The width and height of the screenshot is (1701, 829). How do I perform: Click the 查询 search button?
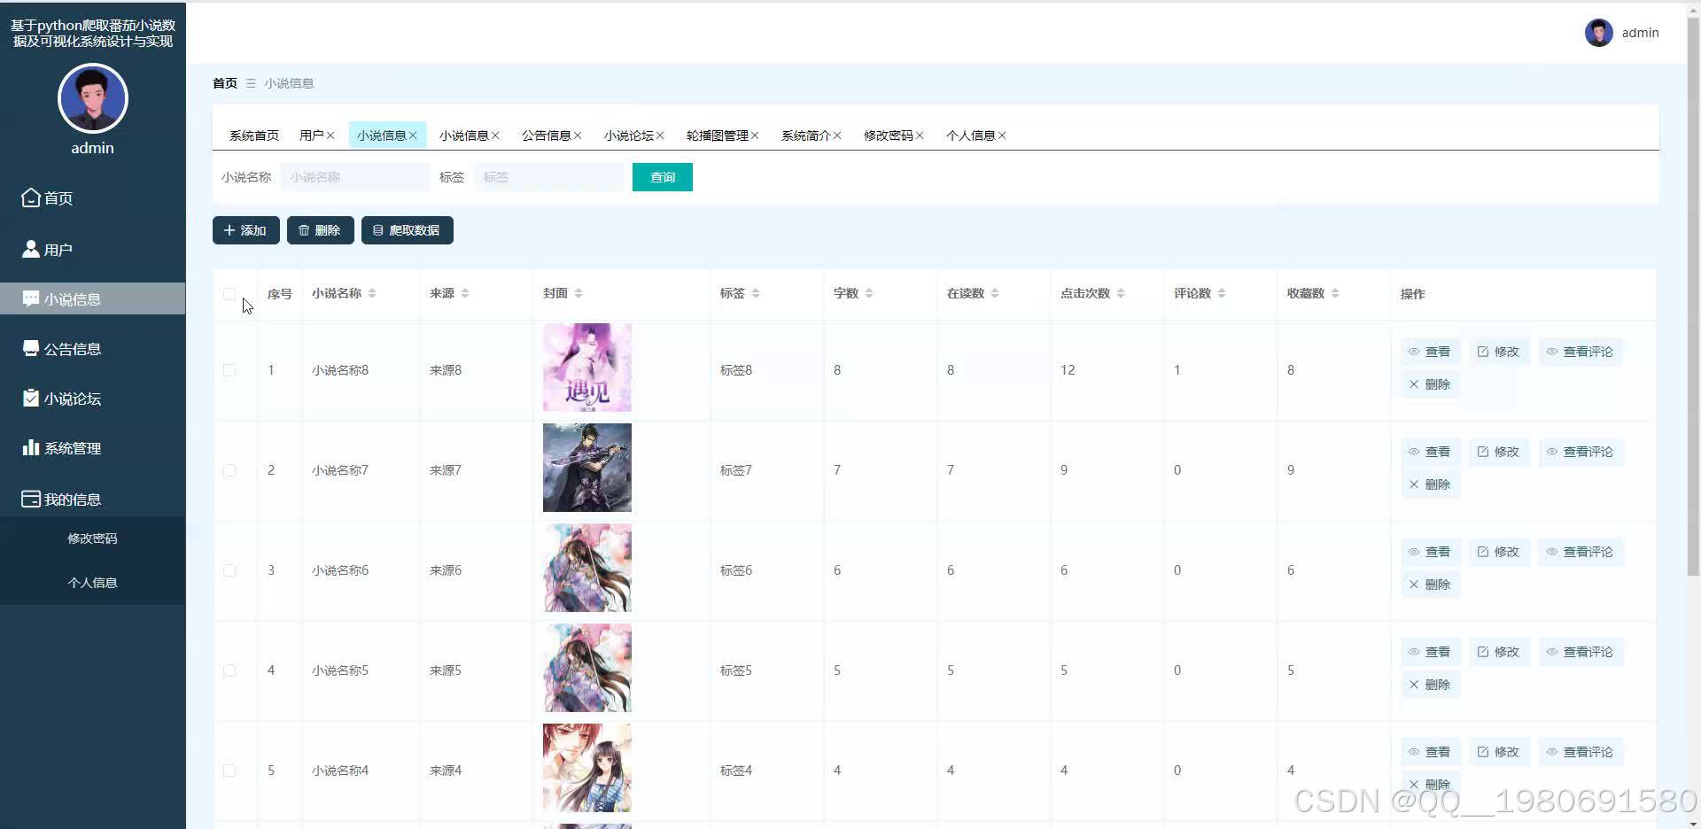tap(662, 177)
